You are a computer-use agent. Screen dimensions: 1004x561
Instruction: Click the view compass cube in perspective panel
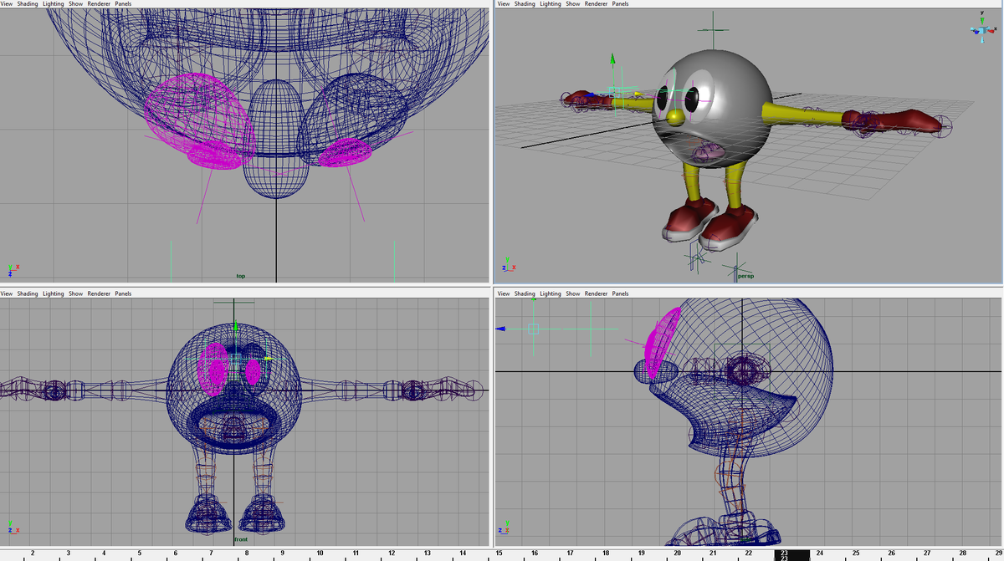(x=983, y=30)
